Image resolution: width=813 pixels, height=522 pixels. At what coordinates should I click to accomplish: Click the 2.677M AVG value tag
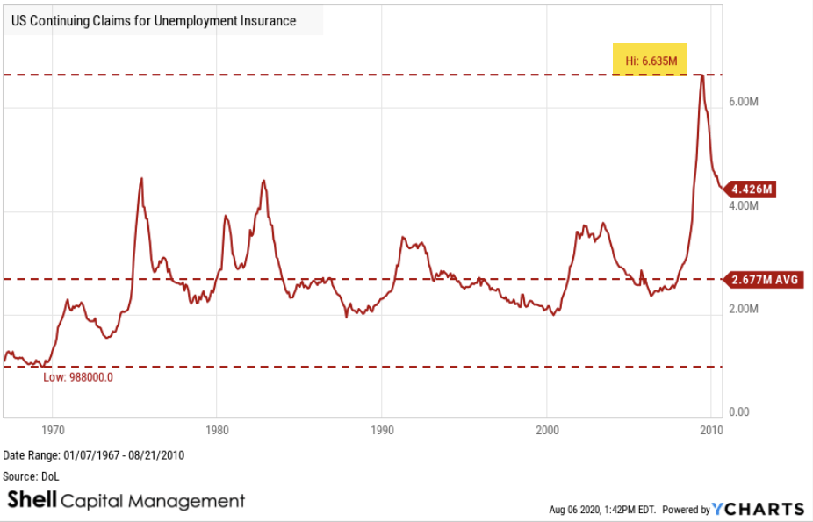click(x=762, y=280)
